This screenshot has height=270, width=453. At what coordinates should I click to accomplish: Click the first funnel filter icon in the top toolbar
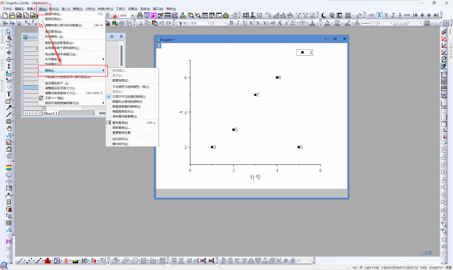click(298, 15)
